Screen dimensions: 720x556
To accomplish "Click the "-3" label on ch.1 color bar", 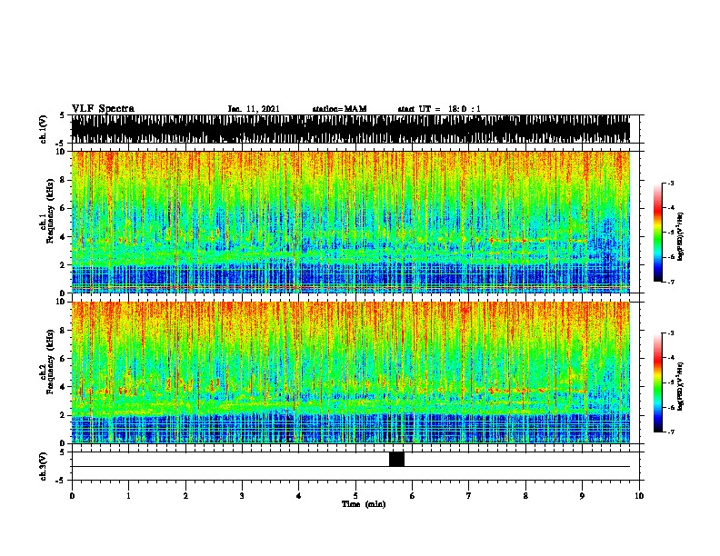I will (x=670, y=183).
